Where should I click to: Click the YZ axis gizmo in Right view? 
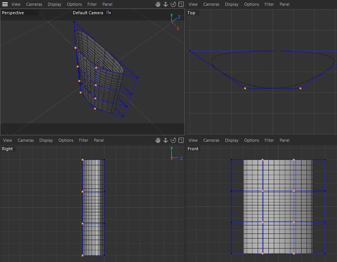click(176, 154)
